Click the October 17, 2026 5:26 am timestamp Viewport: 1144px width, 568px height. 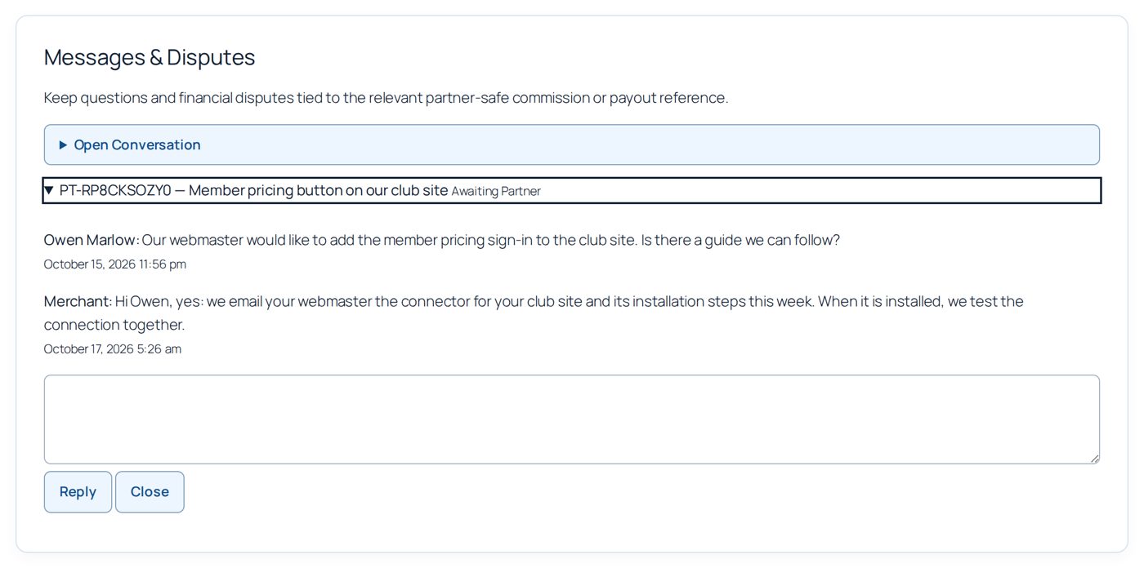113,349
